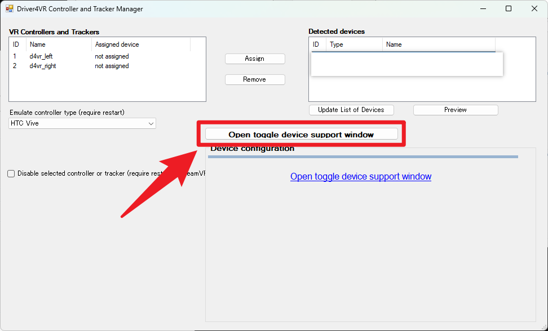Click the Assign button
The width and height of the screenshot is (548, 331).
point(255,59)
